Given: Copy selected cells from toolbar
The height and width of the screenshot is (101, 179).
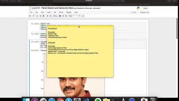Looking at the screenshot, I should click(40, 16).
